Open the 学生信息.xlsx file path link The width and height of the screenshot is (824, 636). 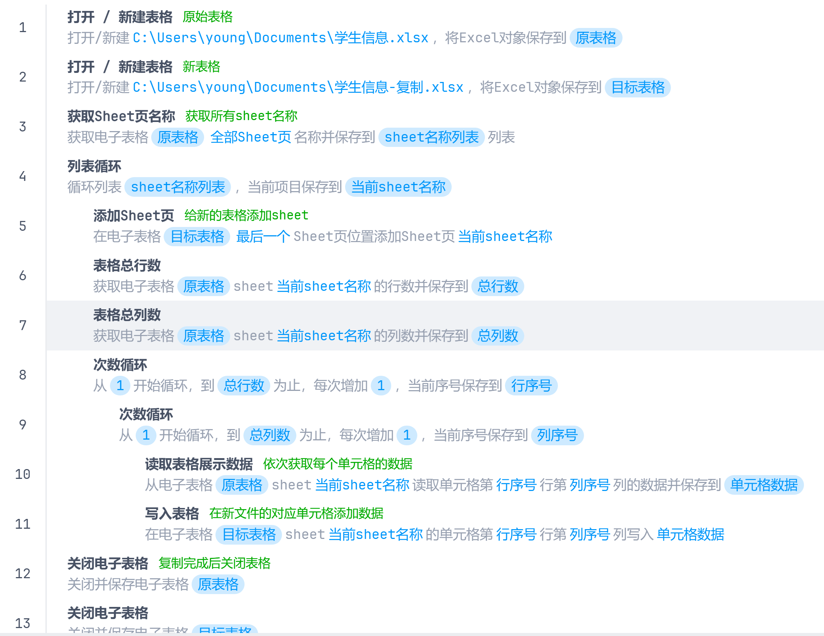point(280,38)
